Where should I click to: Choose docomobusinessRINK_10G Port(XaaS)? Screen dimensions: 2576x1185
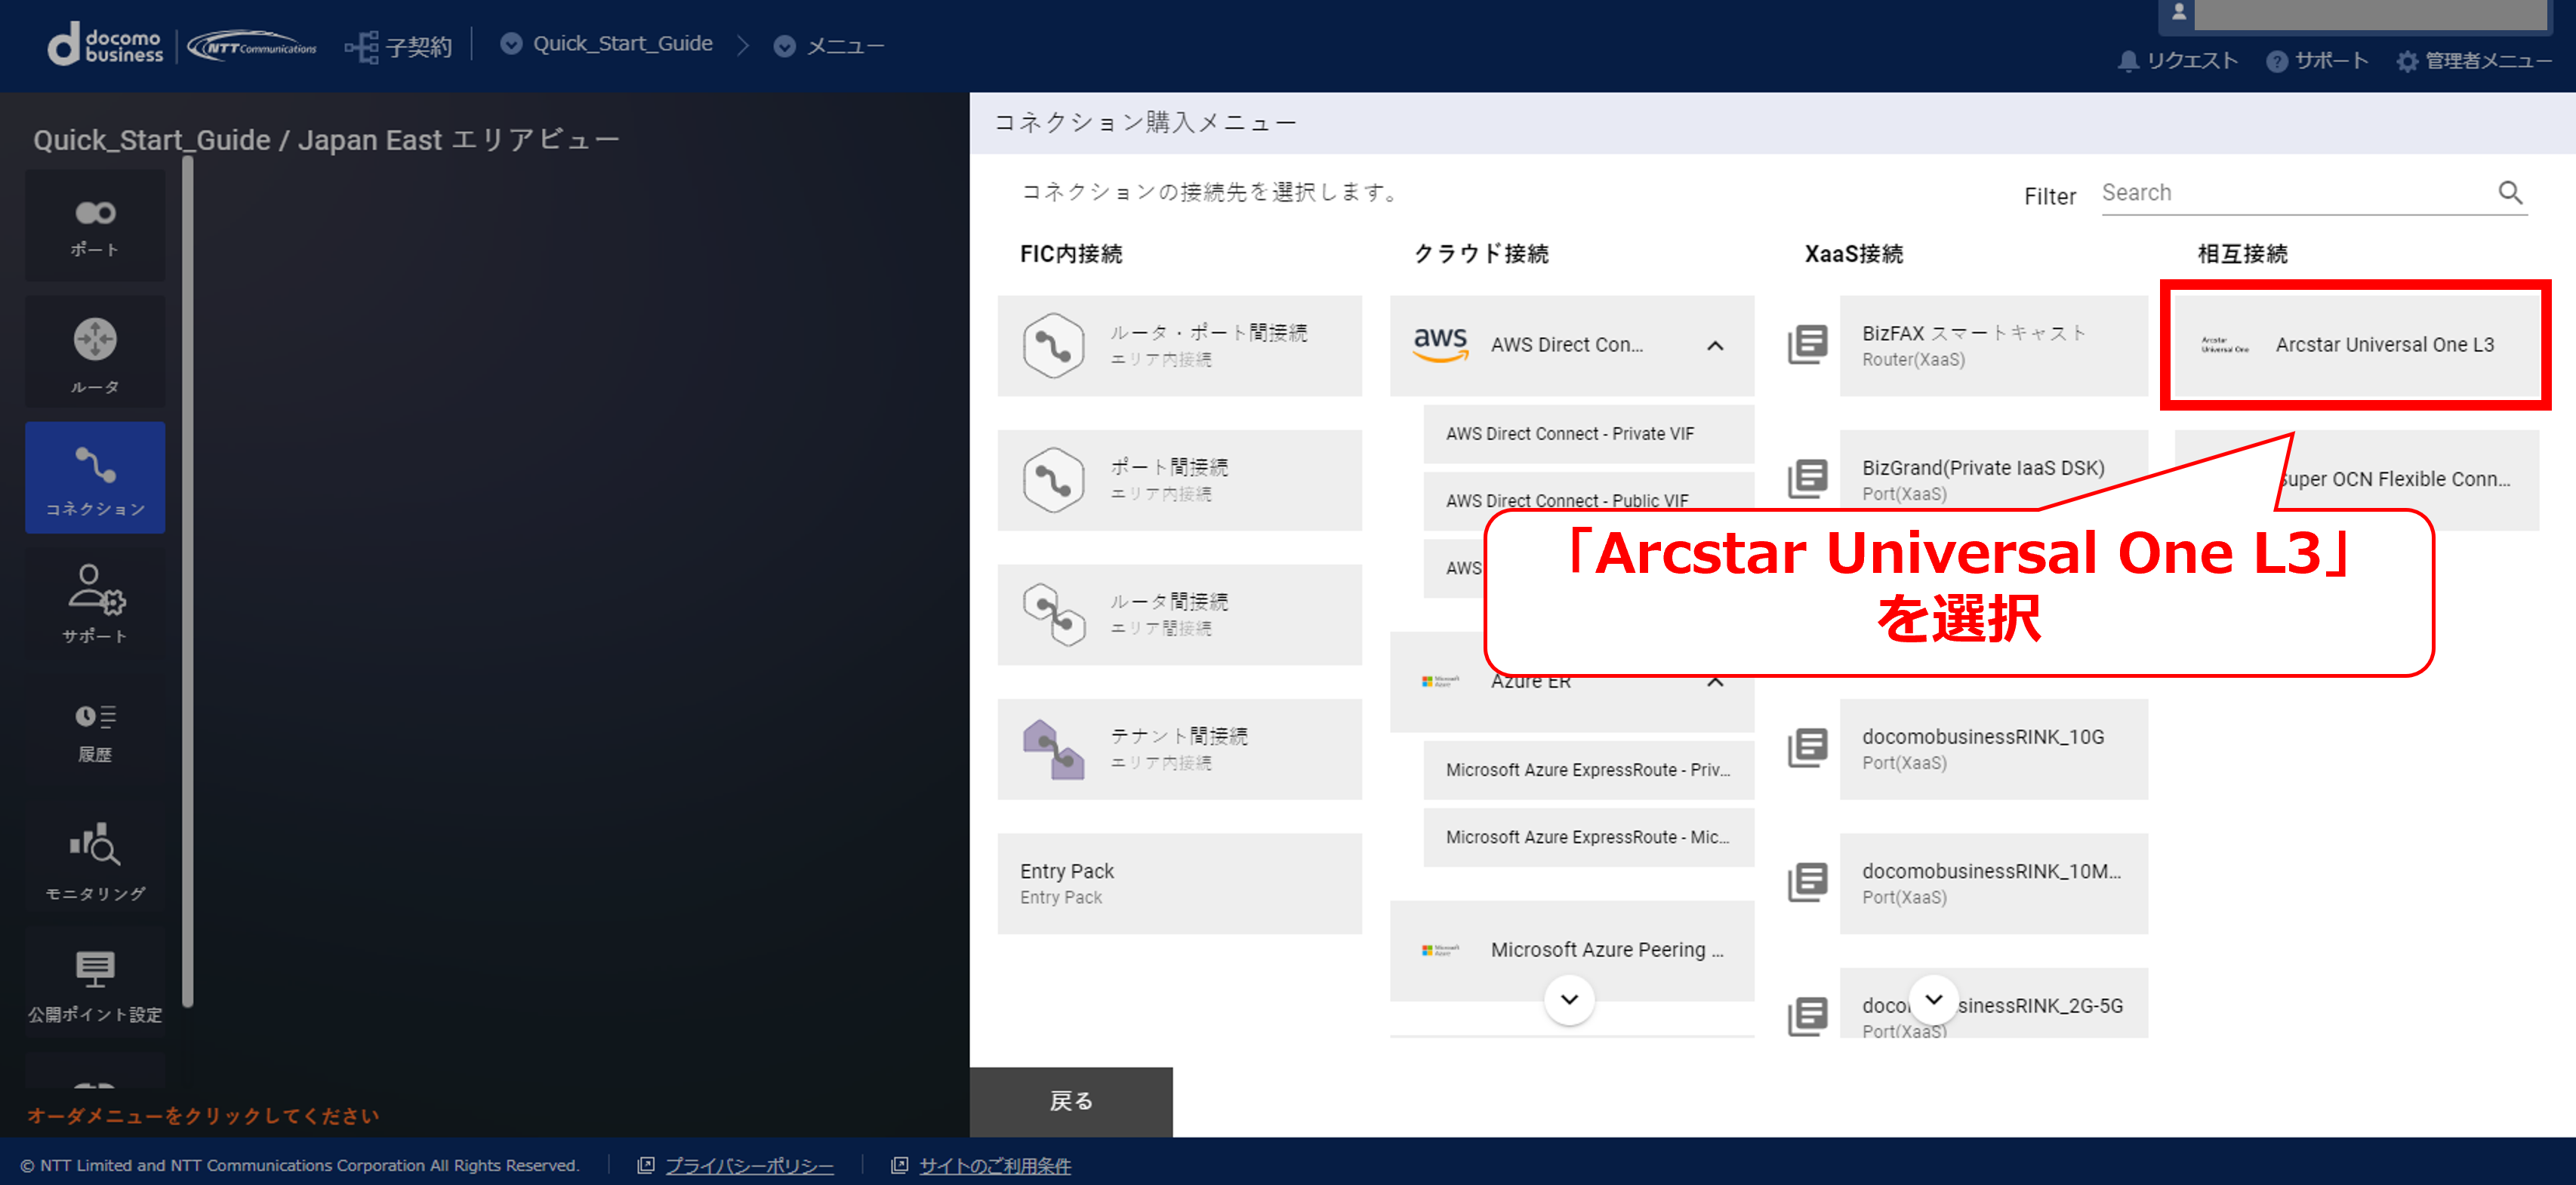[1993, 749]
